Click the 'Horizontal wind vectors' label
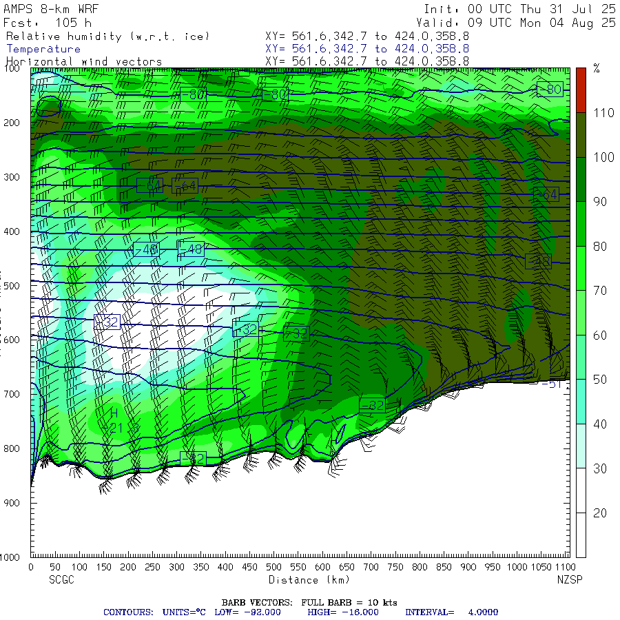620x620 pixels. tap(84, 62)
